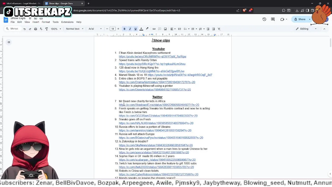Open the CyberRobooo status link
332x187 pixels.
(158, 175)
